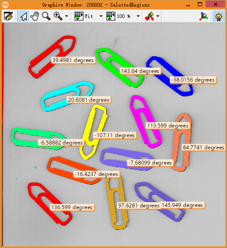Screen dimensions: 227x248
Task: Select the magnifying glass tool
Action: [x=46, y=16]
